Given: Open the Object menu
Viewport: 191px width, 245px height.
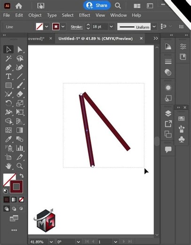Looking at the screenshot, I should [x=35, y=15].
